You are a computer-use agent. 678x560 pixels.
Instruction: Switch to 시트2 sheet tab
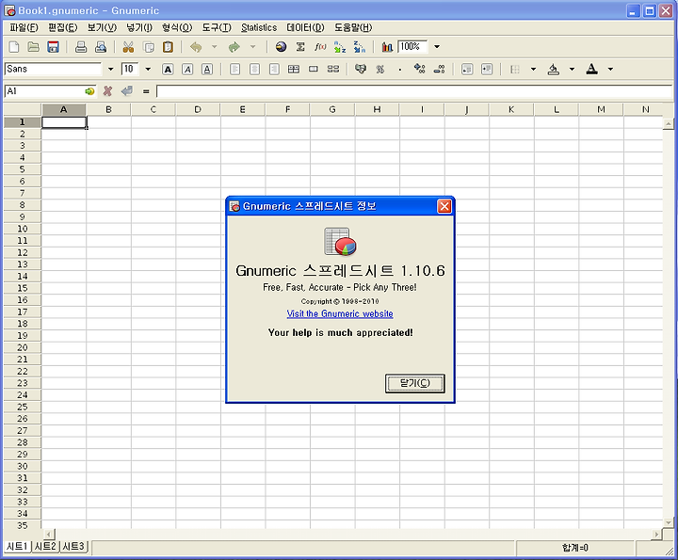tap(45, 546)
